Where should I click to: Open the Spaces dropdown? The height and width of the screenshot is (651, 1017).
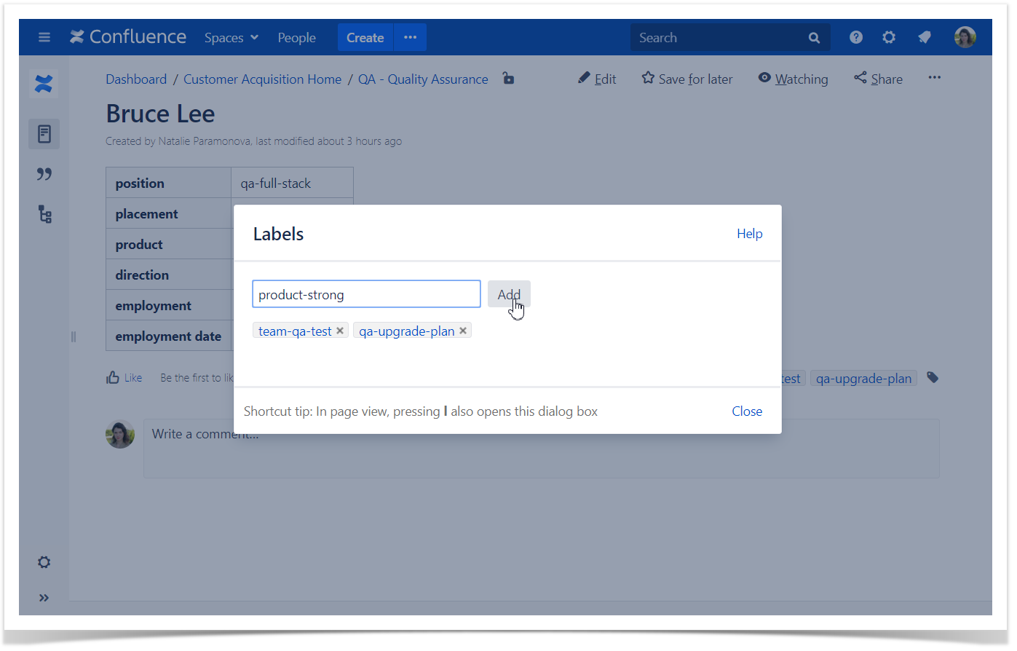pos(231,37)
